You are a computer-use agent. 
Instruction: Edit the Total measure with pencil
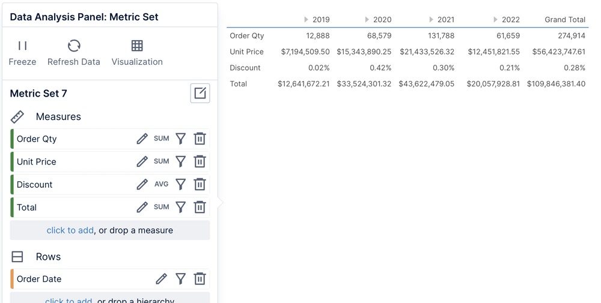(142, 208)
